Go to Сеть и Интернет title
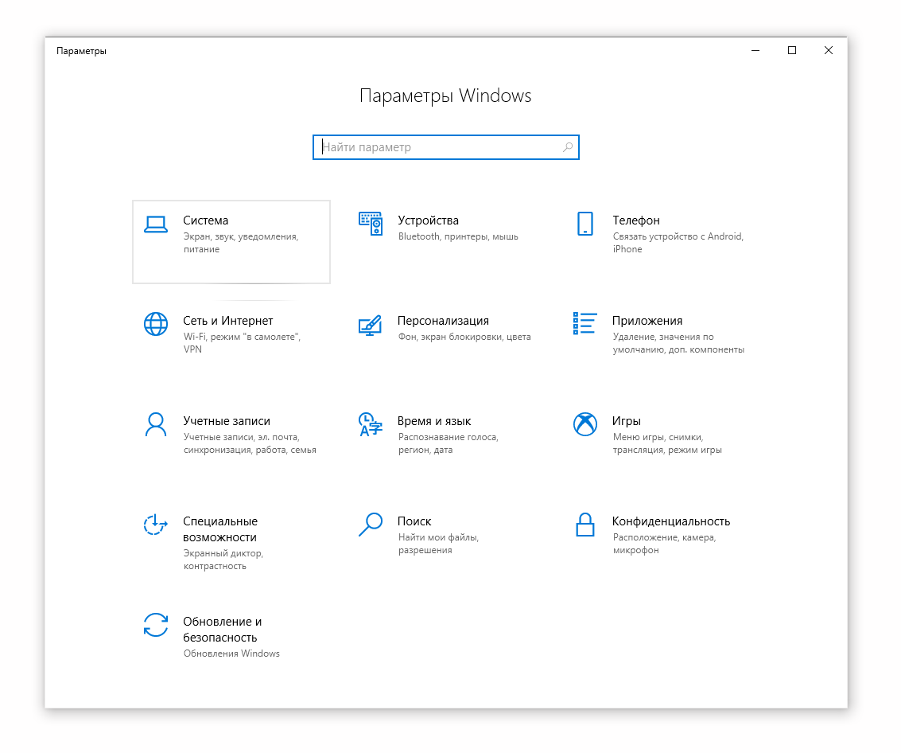Viewport: 901px width, 753px height. [x=228, y=321]
